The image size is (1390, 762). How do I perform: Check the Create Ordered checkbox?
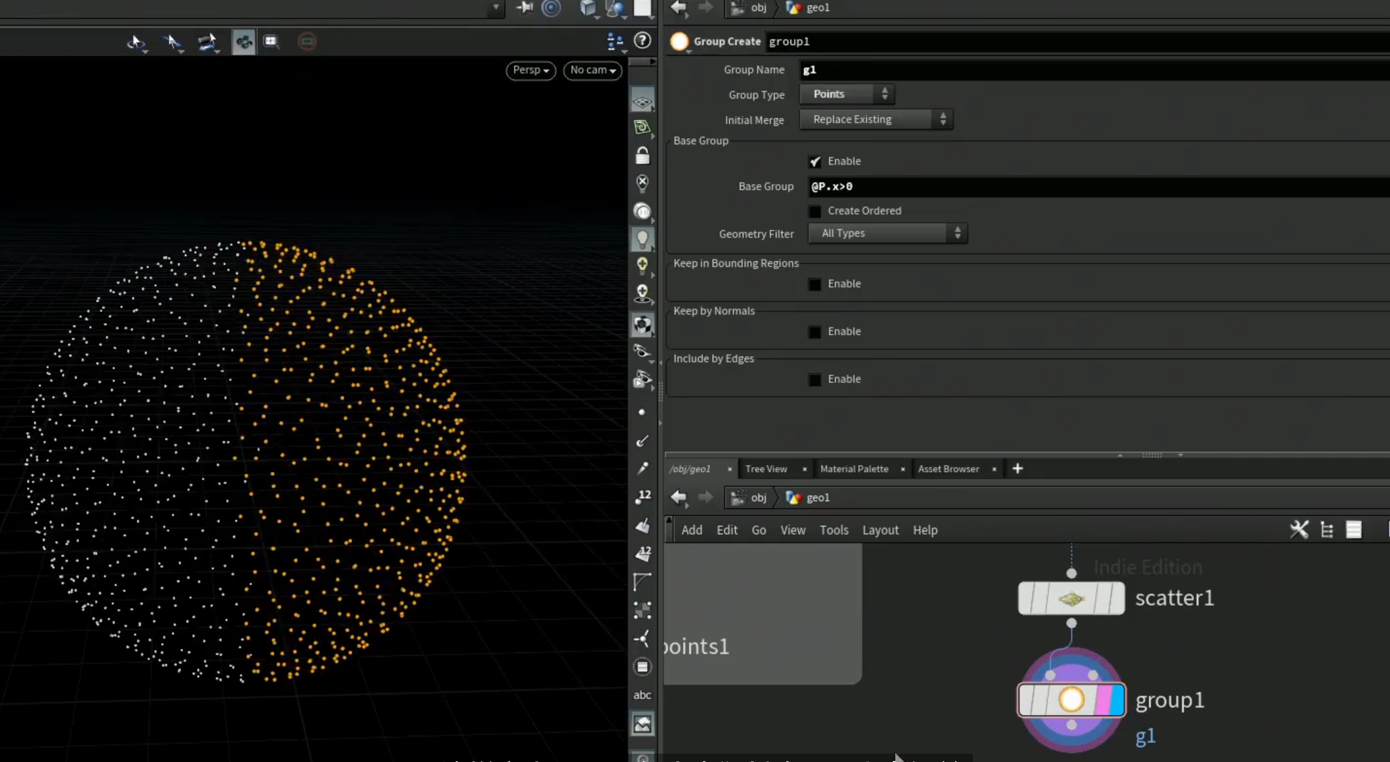pyautogui.click(x=815, y=211)
